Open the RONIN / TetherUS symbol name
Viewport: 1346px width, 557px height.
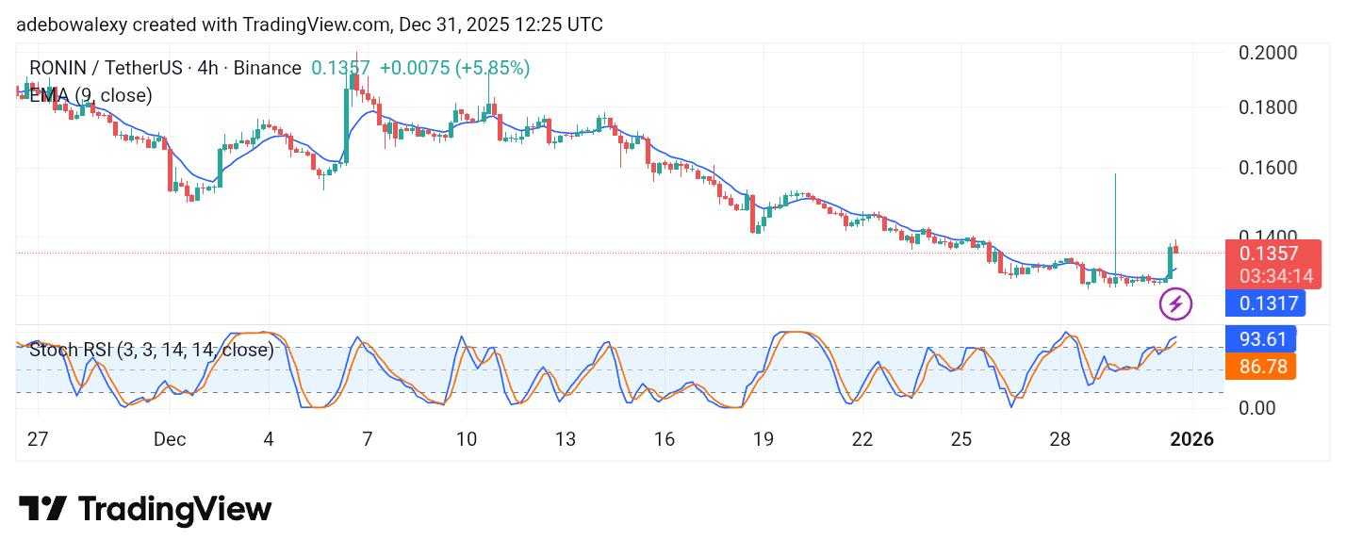[x=107, y=68]
